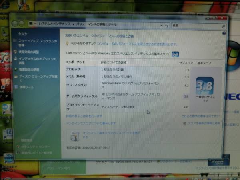Viewport: 240px width, 180px height.
Task: Open link explaining what these numbers mean
Action: pyautogui.click(x=200, y=116)
